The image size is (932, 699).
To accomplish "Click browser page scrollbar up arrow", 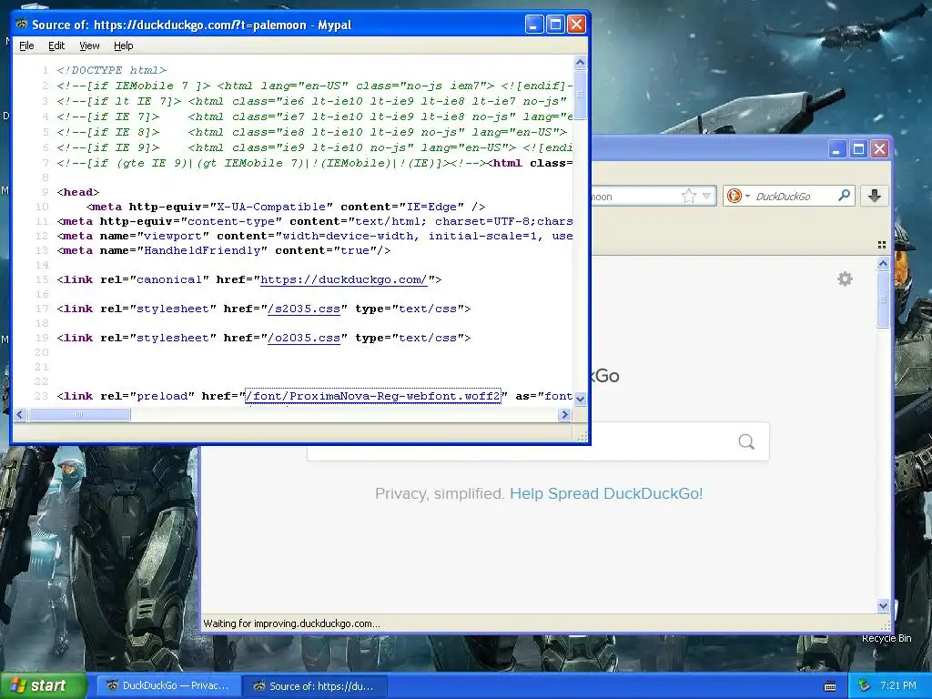I will tap(883, 263).
